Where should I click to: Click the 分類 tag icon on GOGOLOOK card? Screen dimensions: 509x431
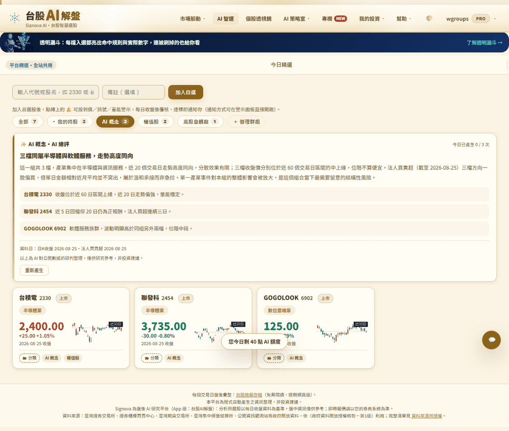(x=274, y=358)
